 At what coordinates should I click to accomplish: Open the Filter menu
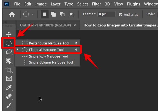pos(96,4)
